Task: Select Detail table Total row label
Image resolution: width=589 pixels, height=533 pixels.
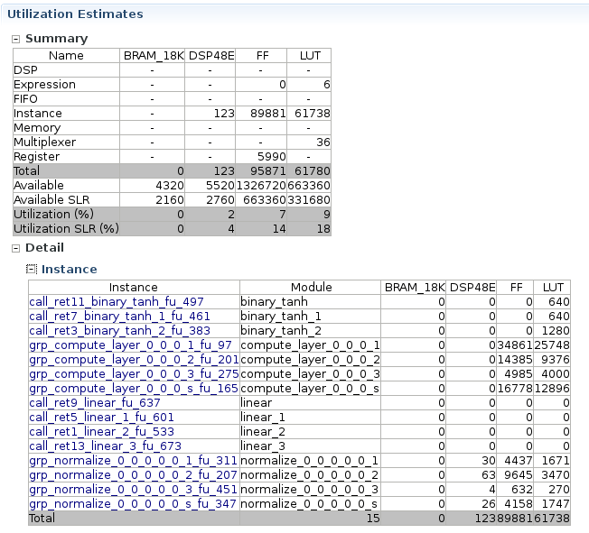Action: (x=42, y=519)
